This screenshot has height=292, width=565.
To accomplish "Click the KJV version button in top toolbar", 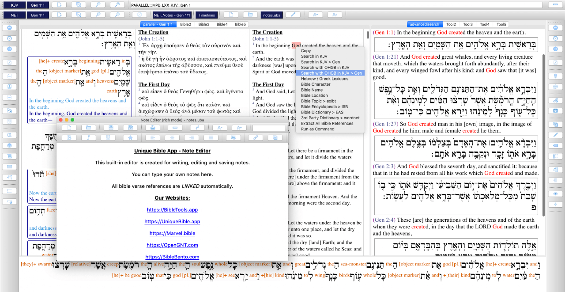I will tap(15, 5).
